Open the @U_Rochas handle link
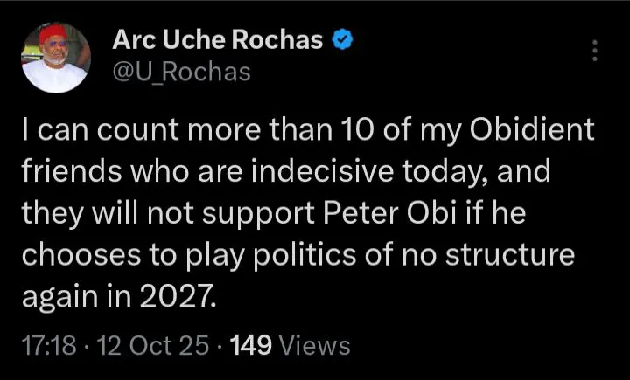 [182, 72]
